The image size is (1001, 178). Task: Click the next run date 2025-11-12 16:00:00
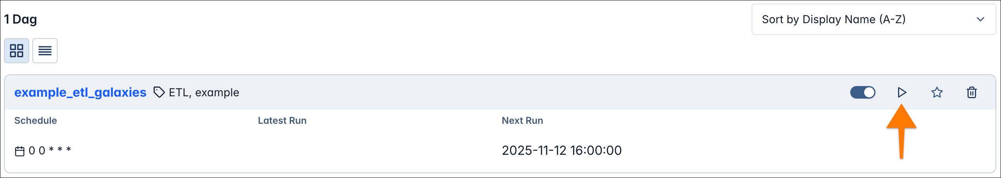[561, 150]
